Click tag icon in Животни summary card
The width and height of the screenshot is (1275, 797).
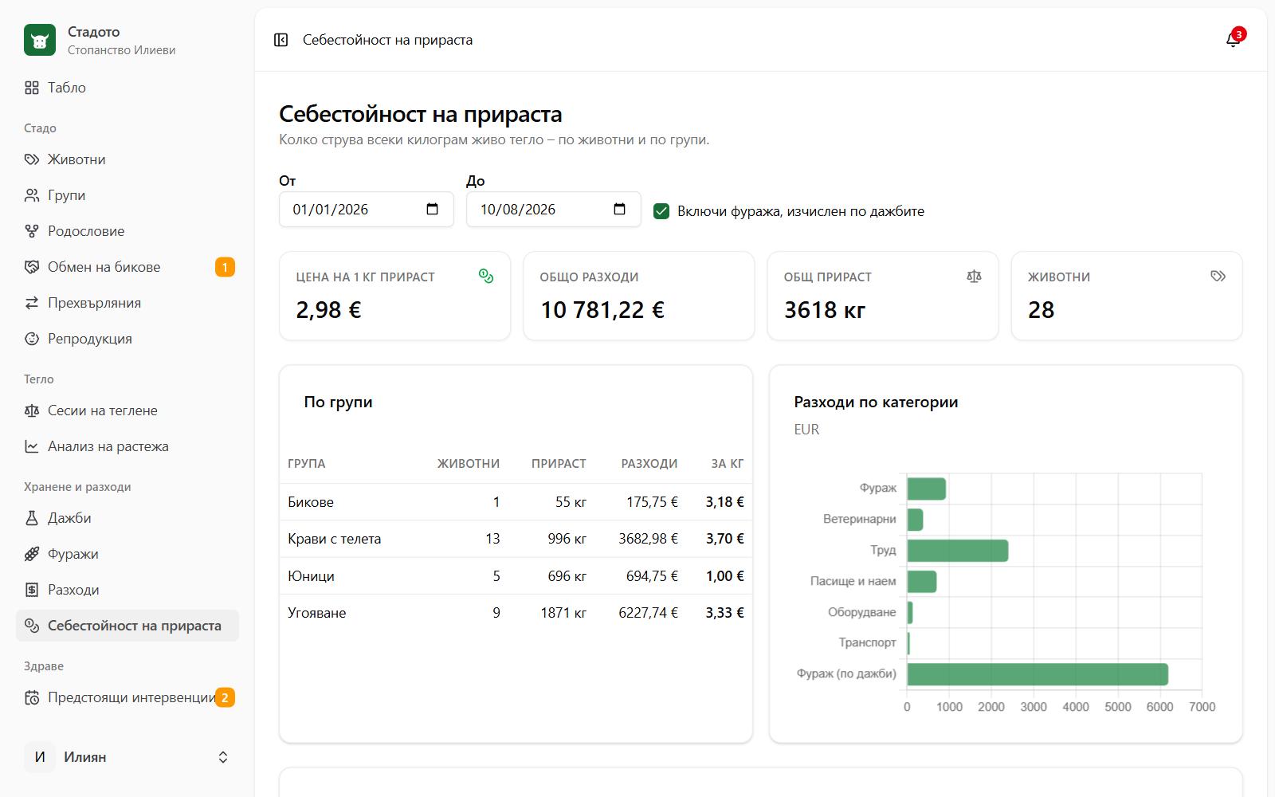point(1218,276)
